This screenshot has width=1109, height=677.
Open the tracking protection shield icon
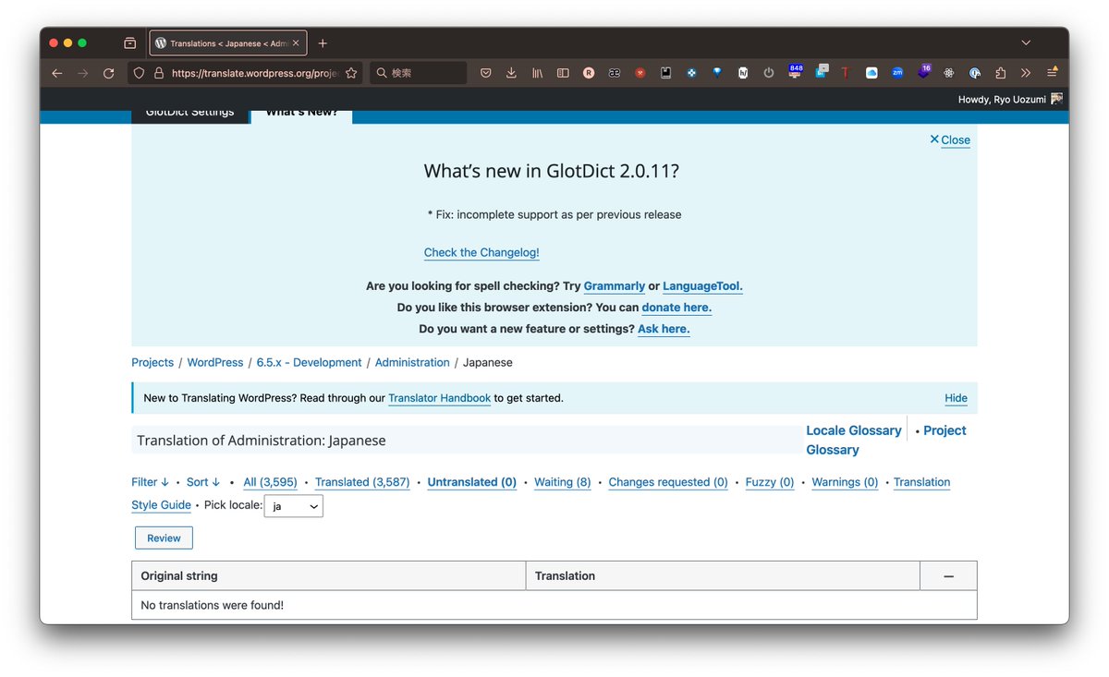(139, 73)
